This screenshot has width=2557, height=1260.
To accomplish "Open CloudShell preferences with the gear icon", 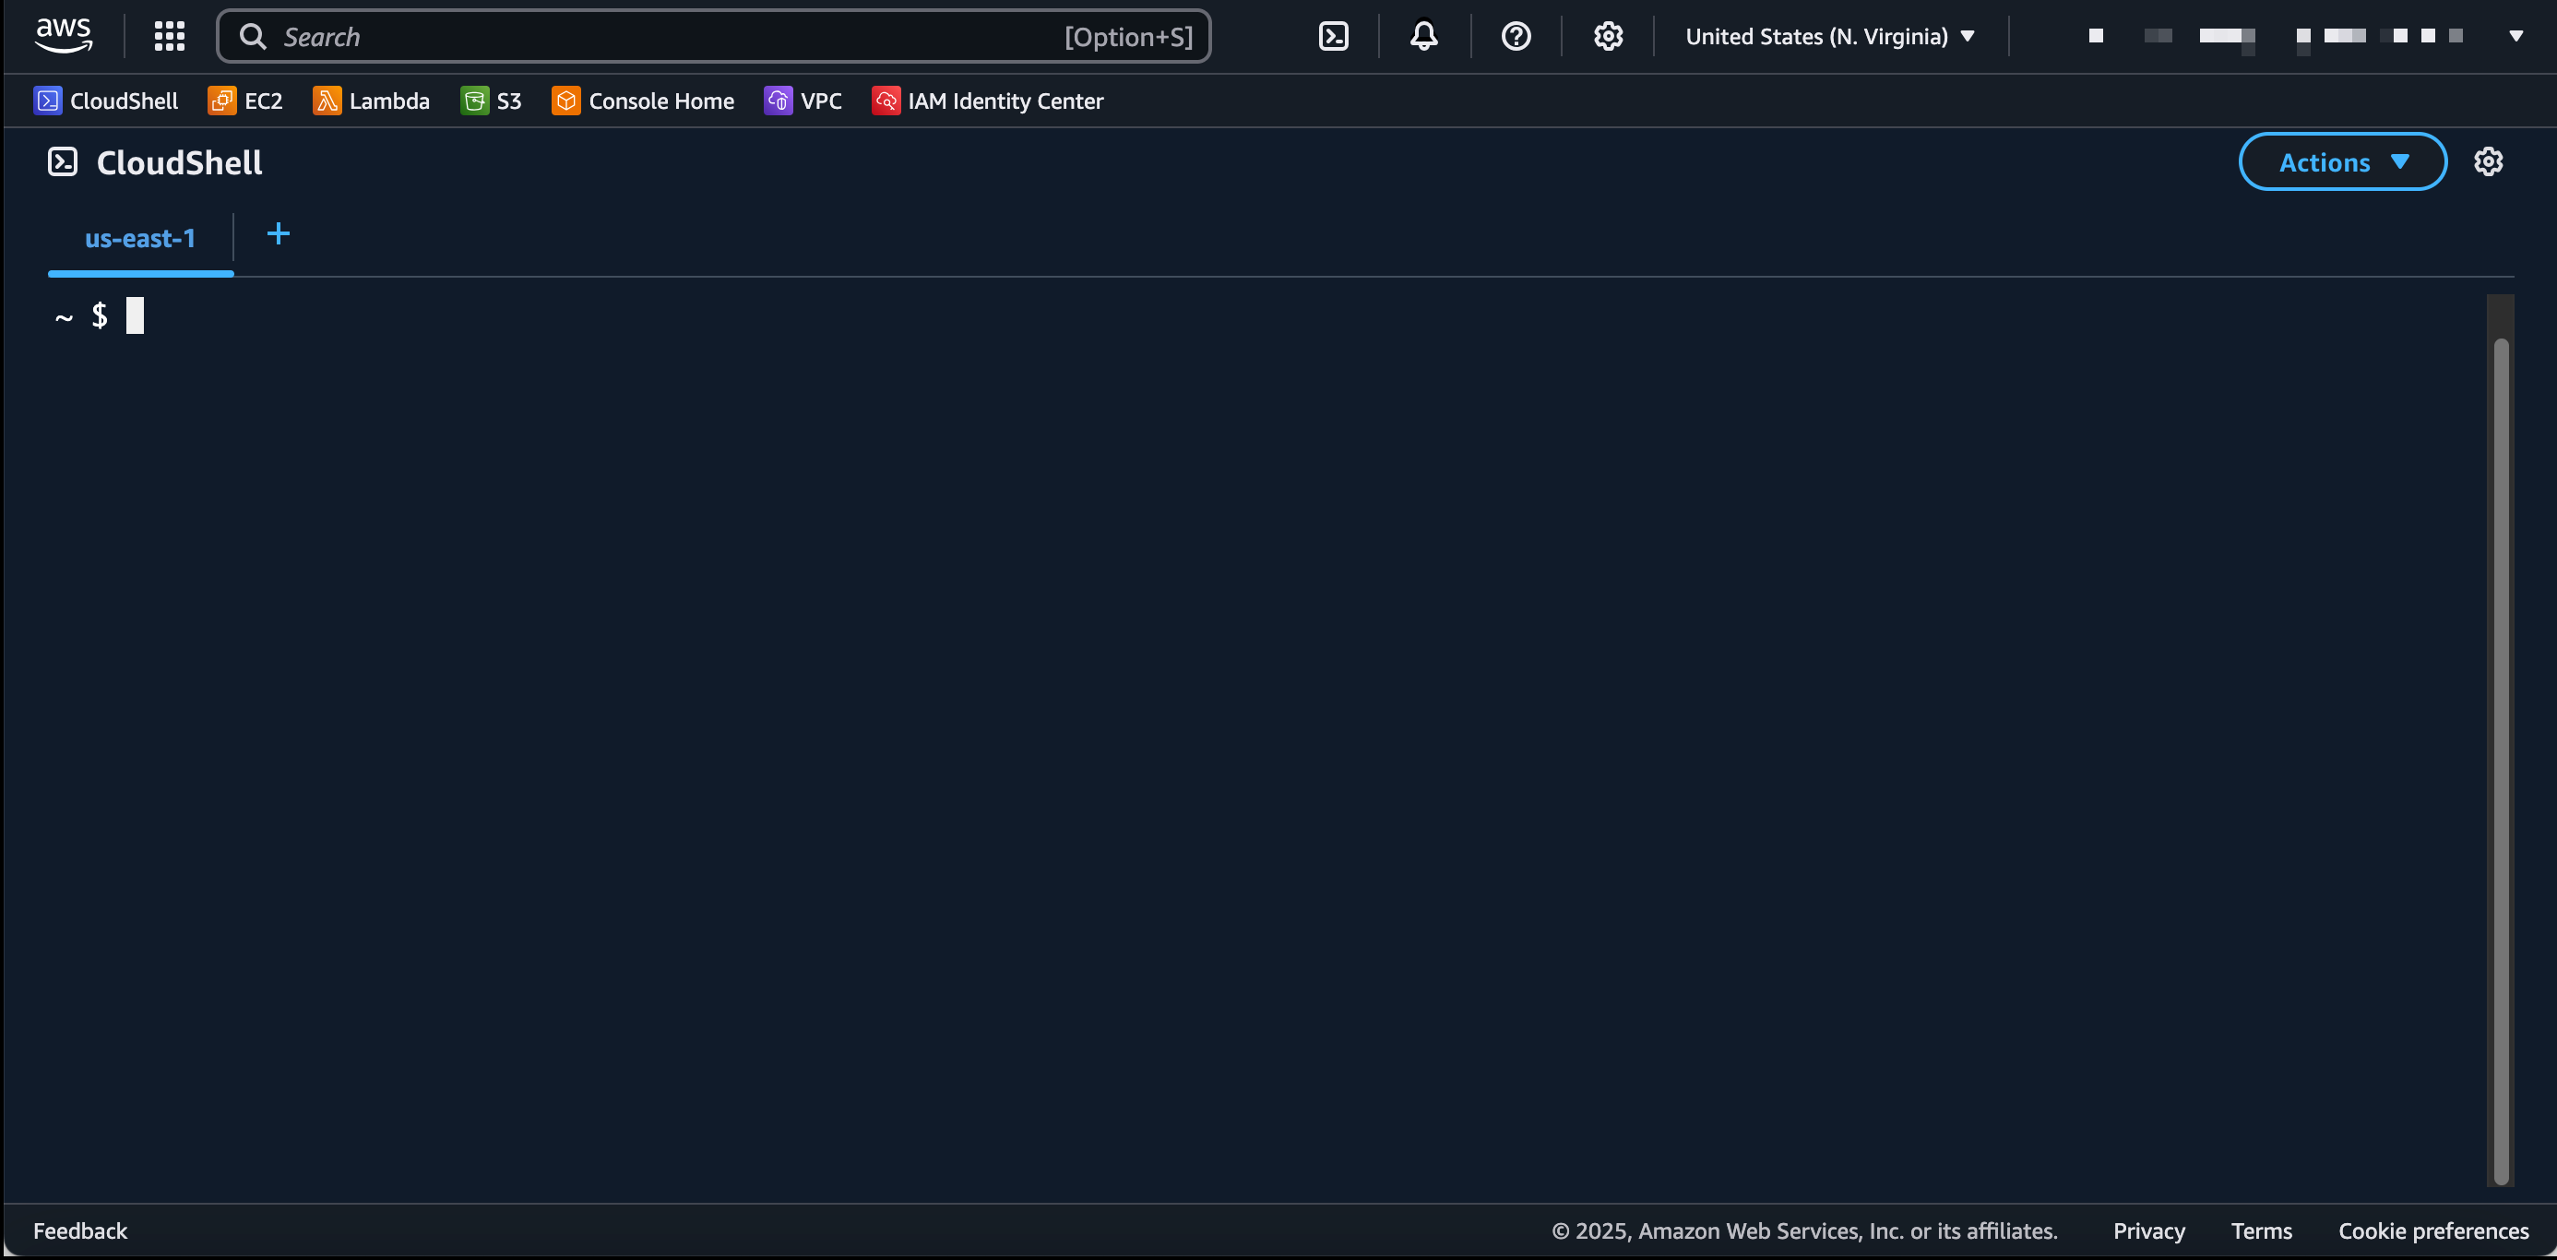I will tap(2489, 160).
